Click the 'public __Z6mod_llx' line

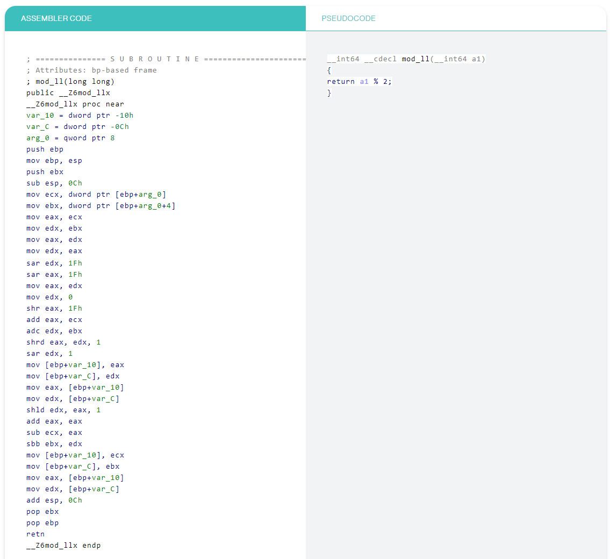pyautogui.click(x=68, y=93)
